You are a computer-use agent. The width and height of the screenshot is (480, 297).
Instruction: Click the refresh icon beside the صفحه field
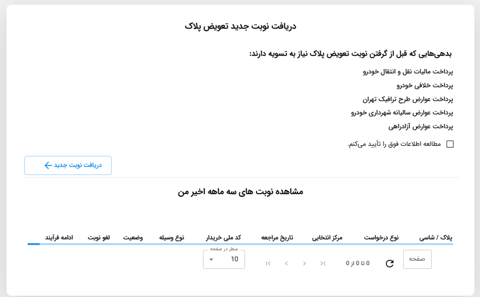click(389, 263)
